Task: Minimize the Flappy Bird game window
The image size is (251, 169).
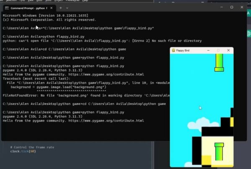Action: [208, 50]
